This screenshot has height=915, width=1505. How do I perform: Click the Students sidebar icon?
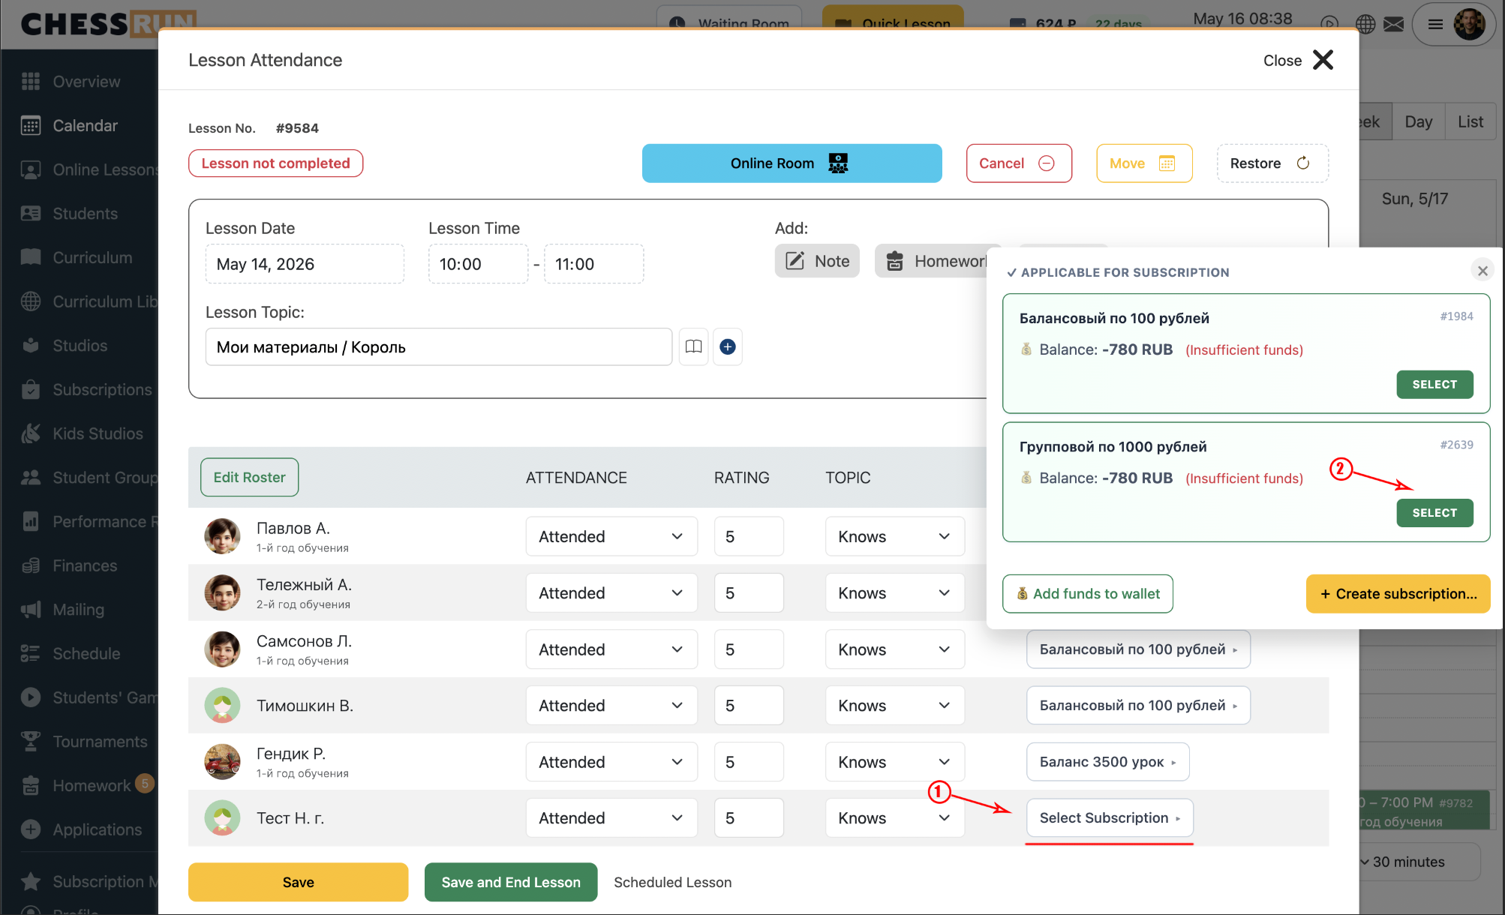click(x=31, y=214)
